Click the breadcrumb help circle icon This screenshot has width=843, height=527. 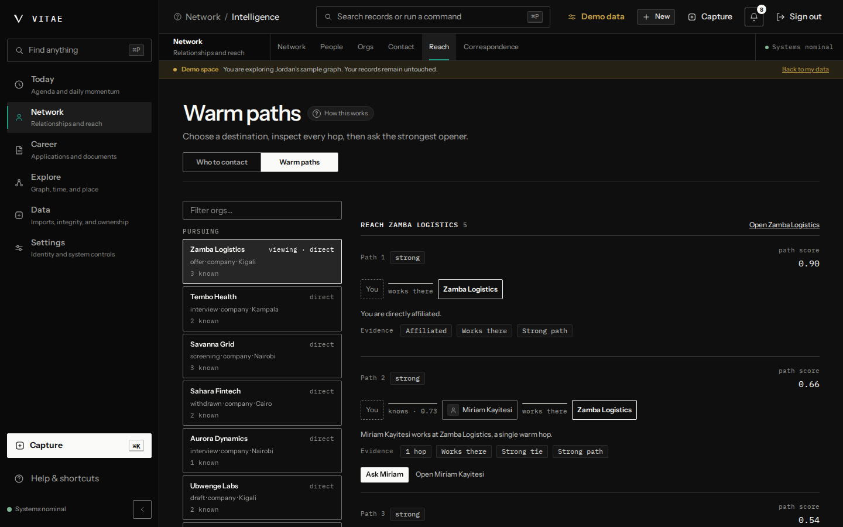[177, 17]
